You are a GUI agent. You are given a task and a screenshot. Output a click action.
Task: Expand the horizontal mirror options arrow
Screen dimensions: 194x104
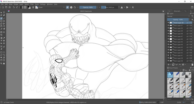(124, 7)
